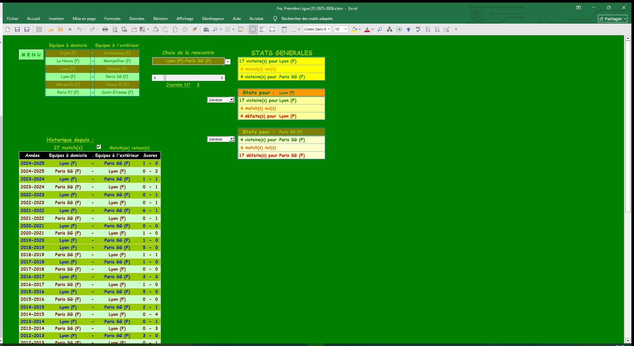Open the font size dropdown showing 10

tap(345, 29)
